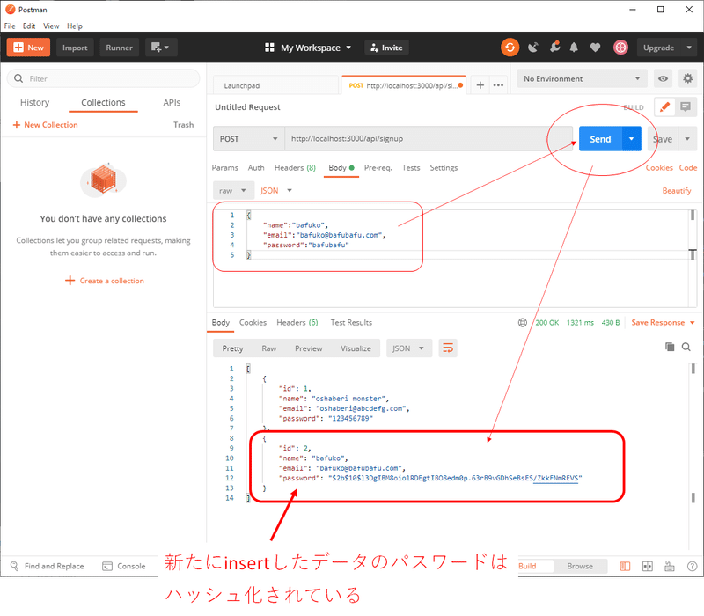Open tab options ellipsis menu

pos(498,85)
